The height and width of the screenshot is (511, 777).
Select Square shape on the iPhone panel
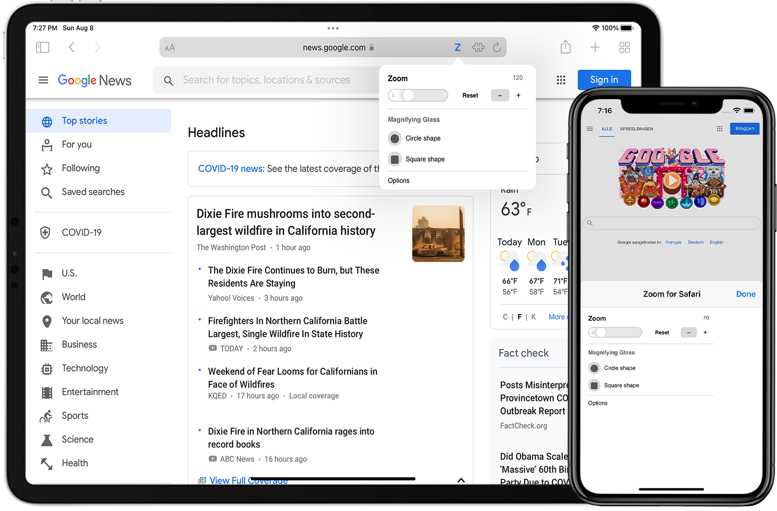pyautogui.click(x=594, y=385)
